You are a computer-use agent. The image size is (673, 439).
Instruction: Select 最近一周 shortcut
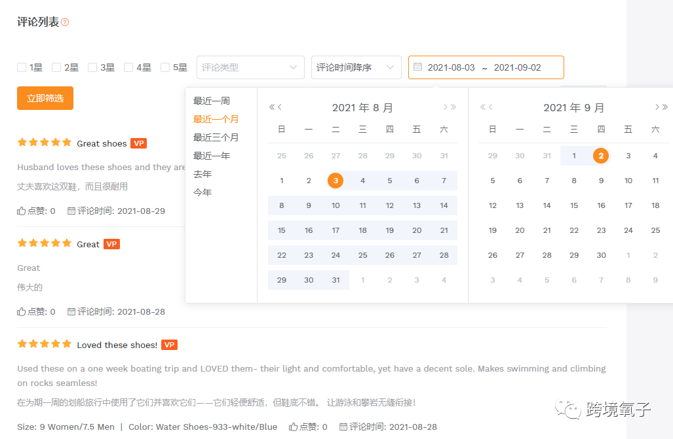pos(212,101)
